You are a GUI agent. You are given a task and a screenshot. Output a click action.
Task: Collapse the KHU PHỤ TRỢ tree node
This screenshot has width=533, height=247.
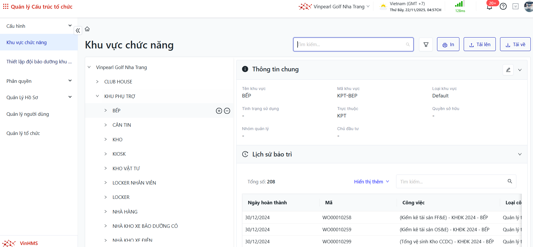pyautogui.click(x=97, y=96)
